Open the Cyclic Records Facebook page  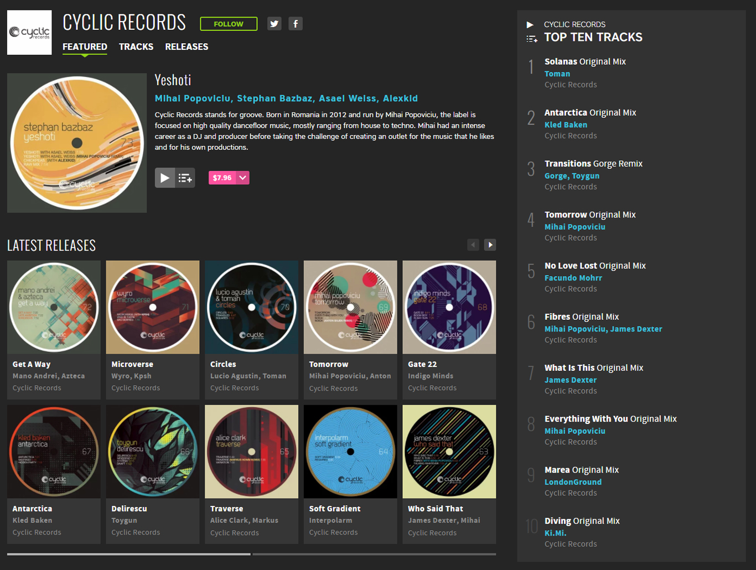(x=296, y=24)
